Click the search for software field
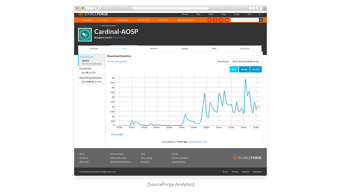The width and height of the screenshot is (341, 192). click(x=245, y=20)
